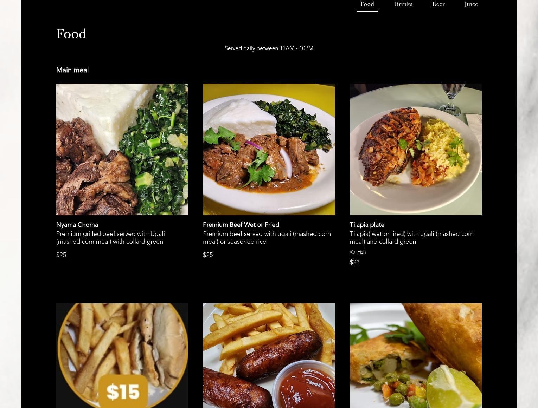Open the sausages and fries photo
Viewport: 538px width, 408px height.
click(x=269, y=356)
